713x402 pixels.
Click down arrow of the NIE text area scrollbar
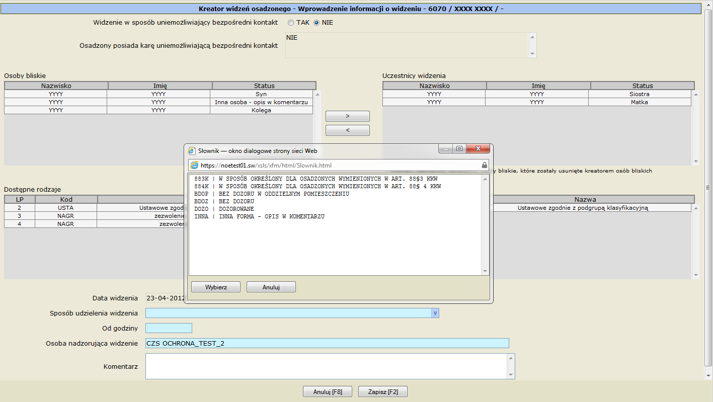[532, 54]
